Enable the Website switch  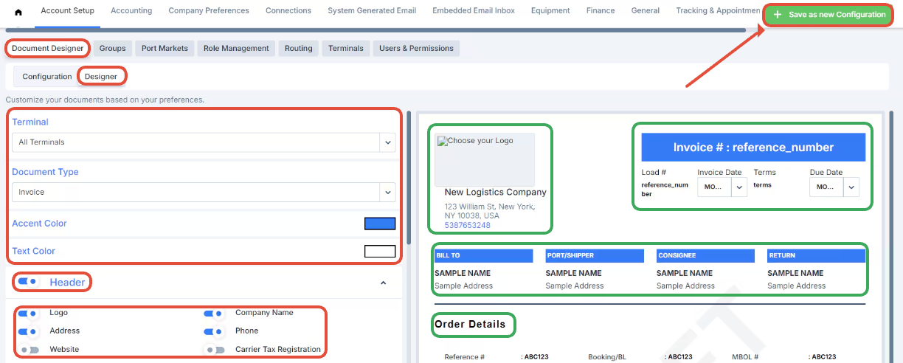point(30,350)
